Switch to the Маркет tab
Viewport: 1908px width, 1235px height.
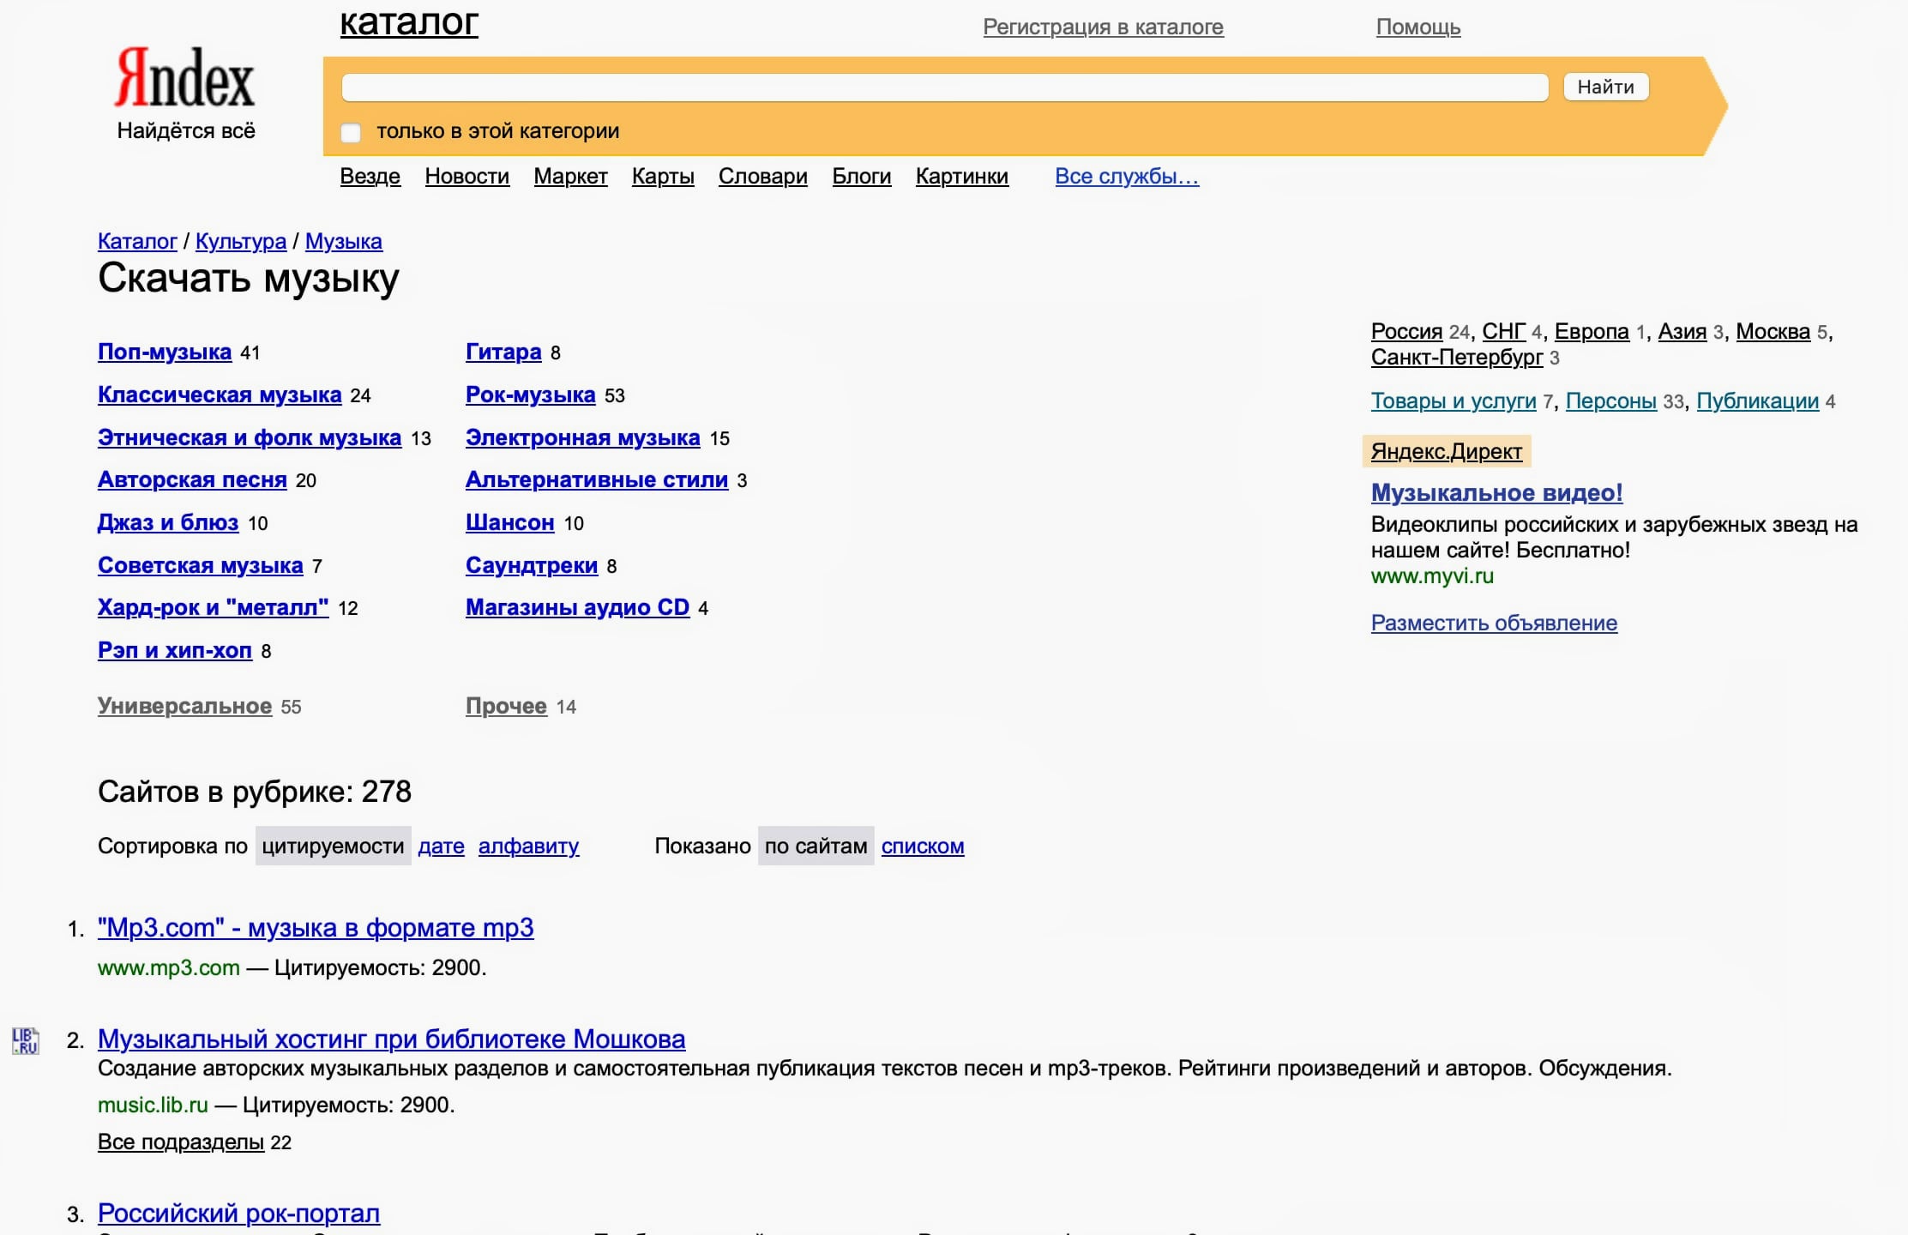tap(570, 177)
